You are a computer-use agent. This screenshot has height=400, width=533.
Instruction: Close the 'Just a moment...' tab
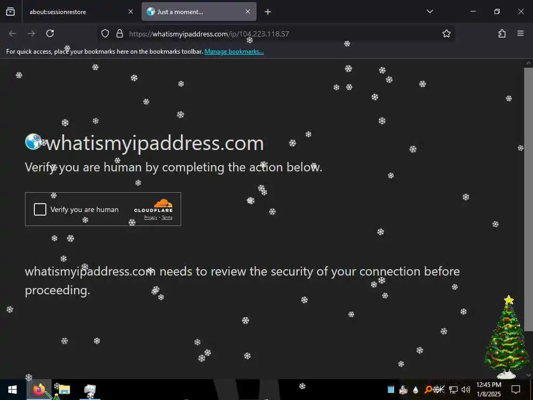[248, 11]
